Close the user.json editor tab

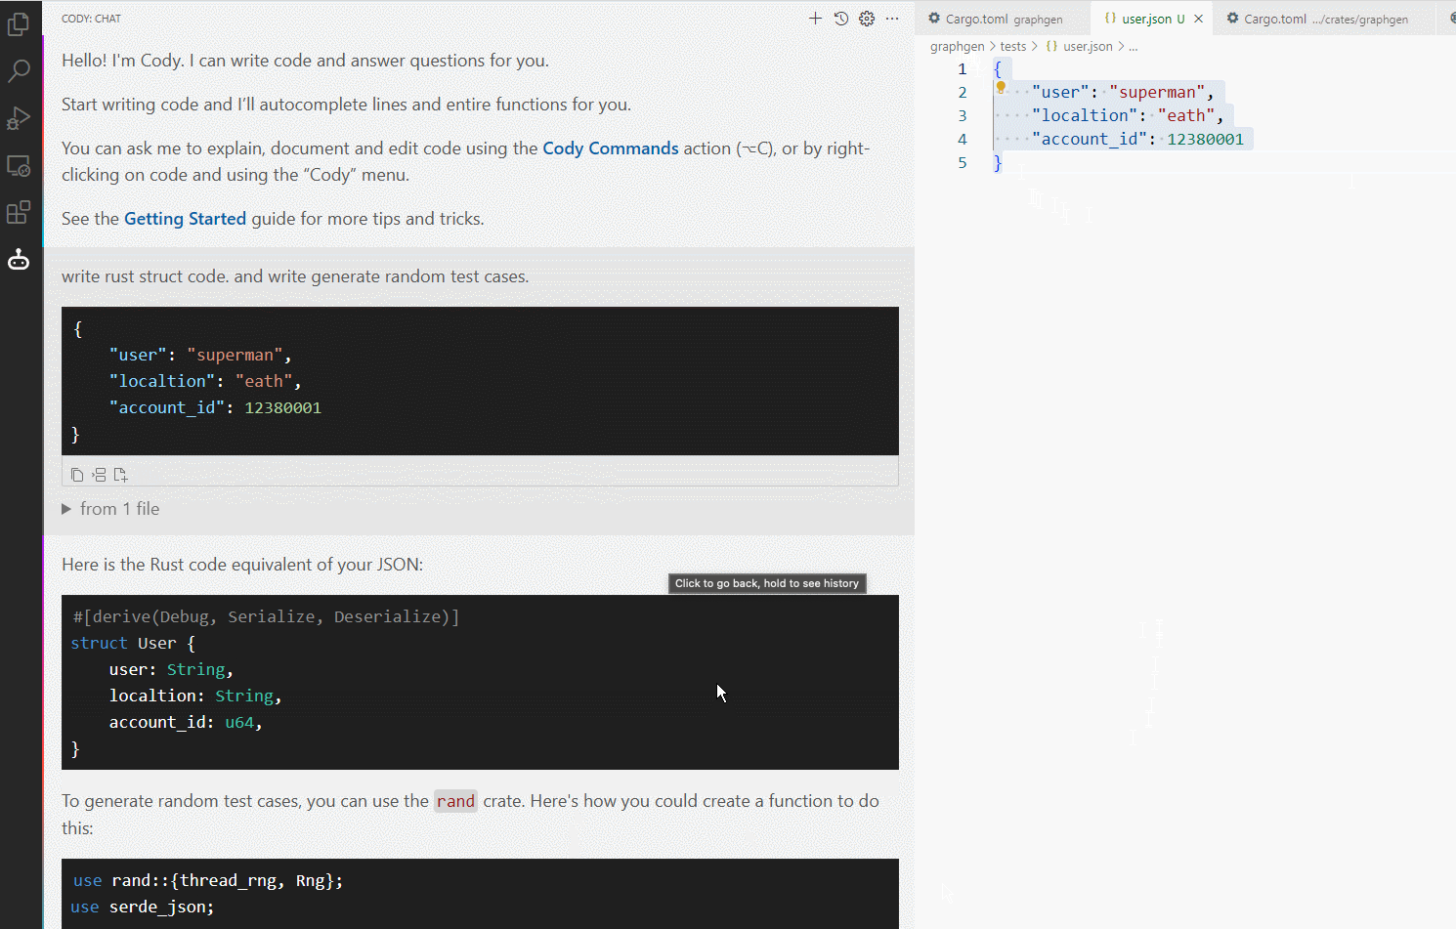pos(1198,19)
